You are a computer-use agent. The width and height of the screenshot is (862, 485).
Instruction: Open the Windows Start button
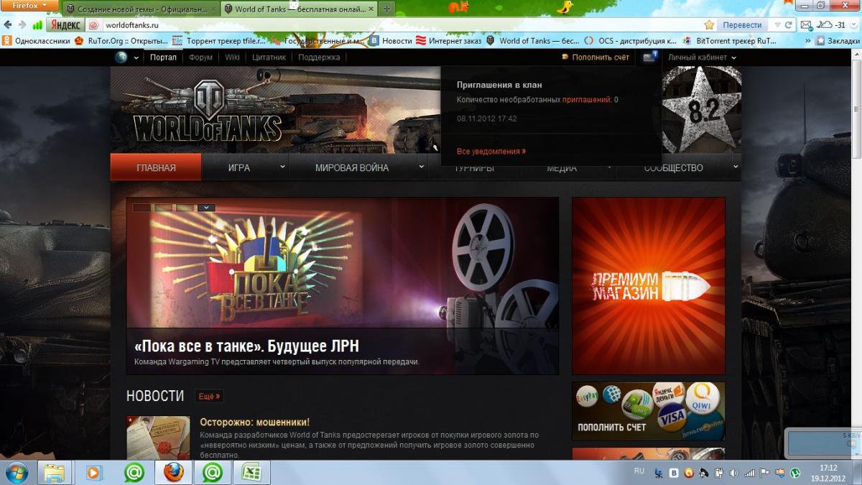pos(16,472)
